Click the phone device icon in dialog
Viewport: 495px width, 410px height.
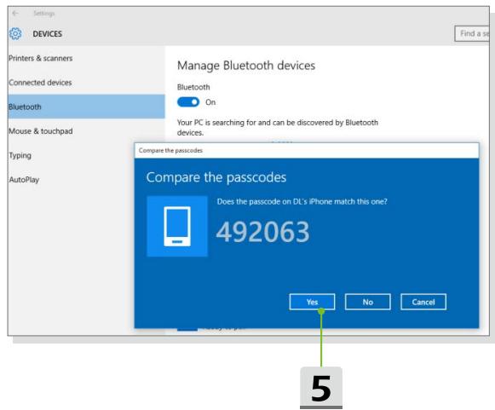pos(177,226)
